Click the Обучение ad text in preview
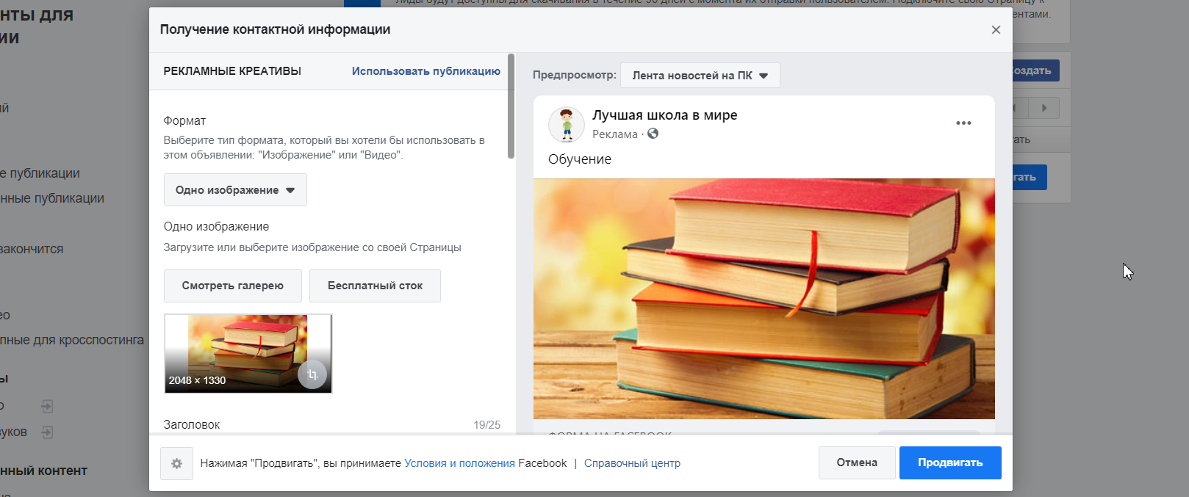 [580, 159]
